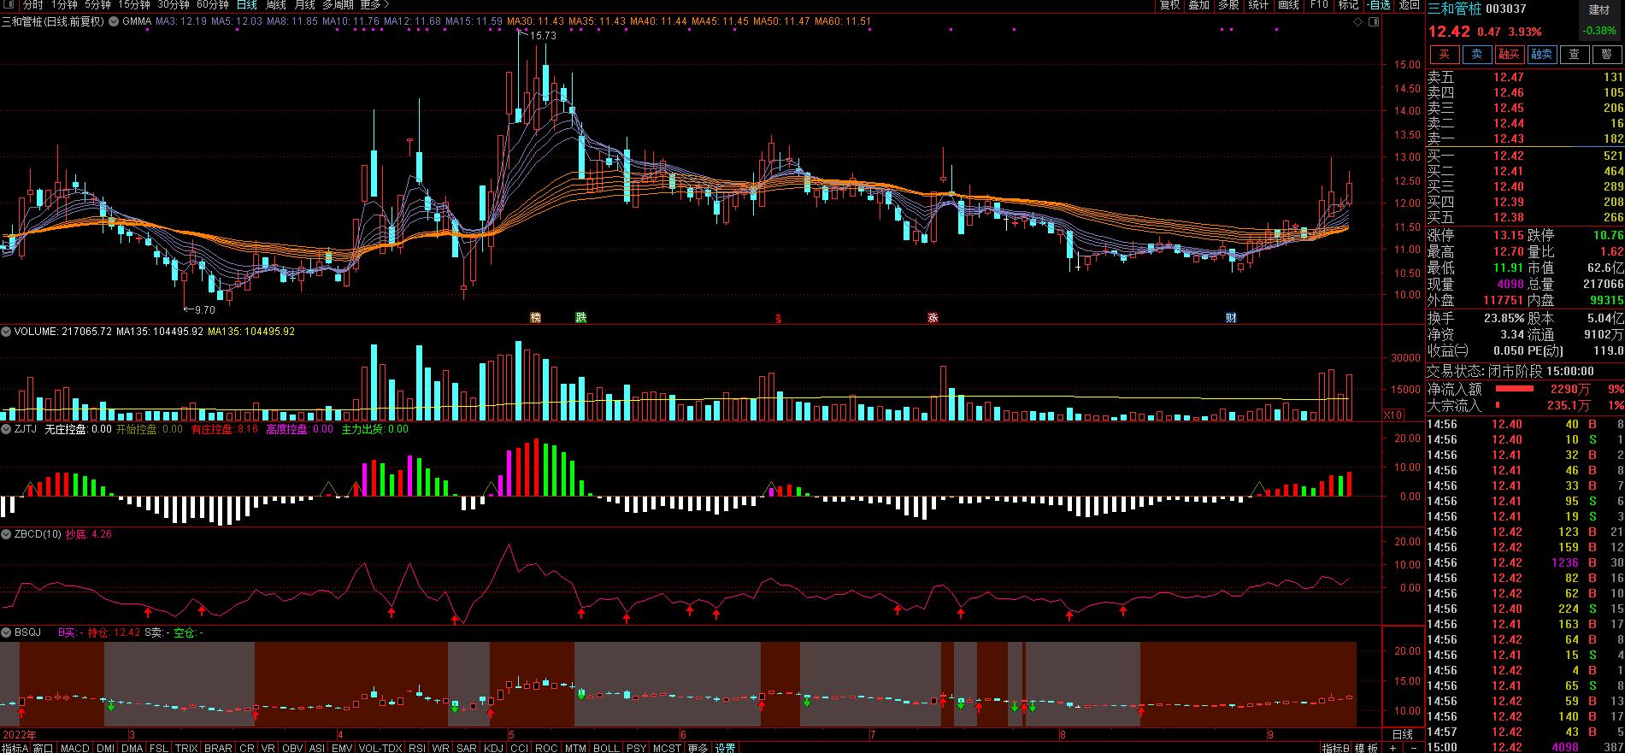Open the ZJTJ indicator dropdown arrow
1625x753 pixels.
[x=6, y=430]
